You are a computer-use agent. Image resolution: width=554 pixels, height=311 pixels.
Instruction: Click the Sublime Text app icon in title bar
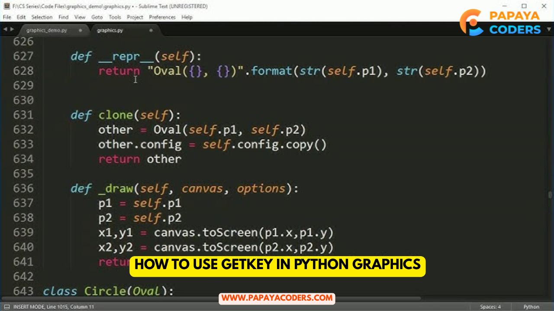[6, 6]
